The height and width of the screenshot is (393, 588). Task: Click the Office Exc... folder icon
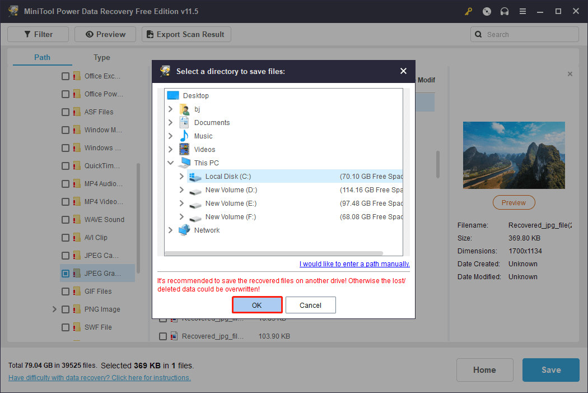click(x=77, y=76)
